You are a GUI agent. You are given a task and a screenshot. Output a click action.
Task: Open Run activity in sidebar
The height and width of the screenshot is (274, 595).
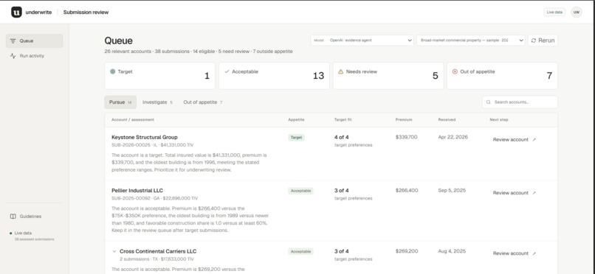[x=34, y=56]
